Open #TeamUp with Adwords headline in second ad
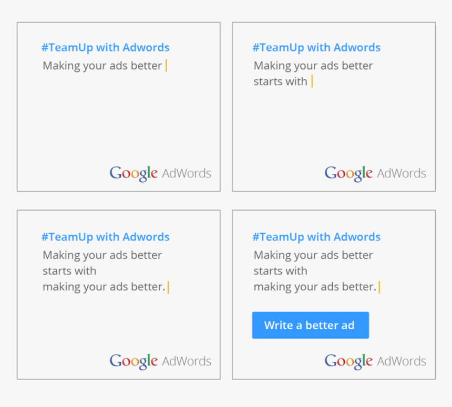 click(316, 47)
